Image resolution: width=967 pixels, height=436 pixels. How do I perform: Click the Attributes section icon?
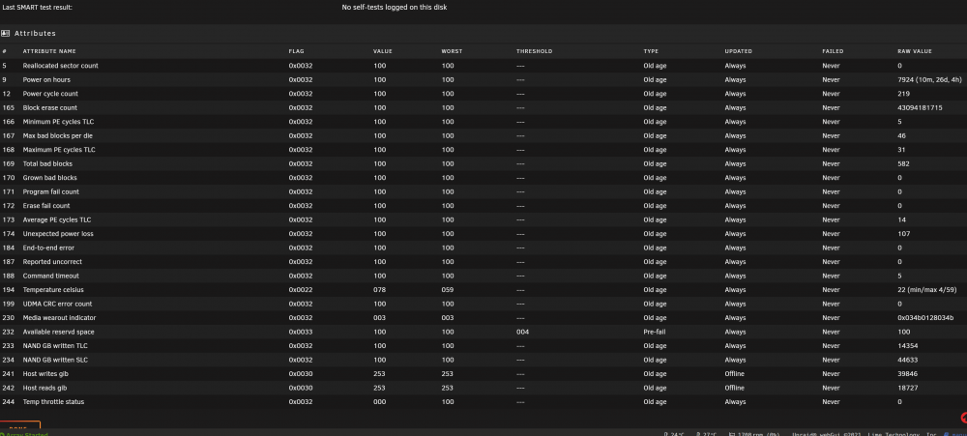click(x=5, y=33)
